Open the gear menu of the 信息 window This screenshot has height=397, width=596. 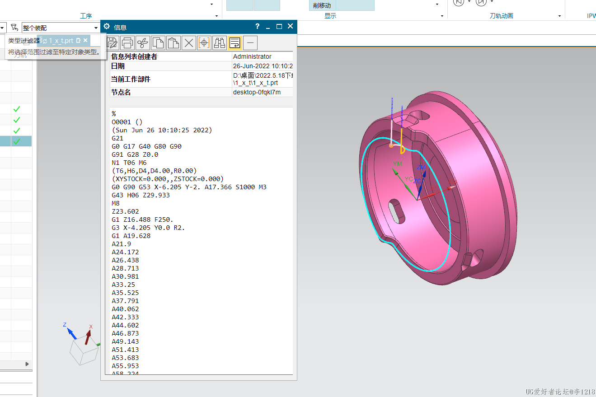click(x=107, y=27)
